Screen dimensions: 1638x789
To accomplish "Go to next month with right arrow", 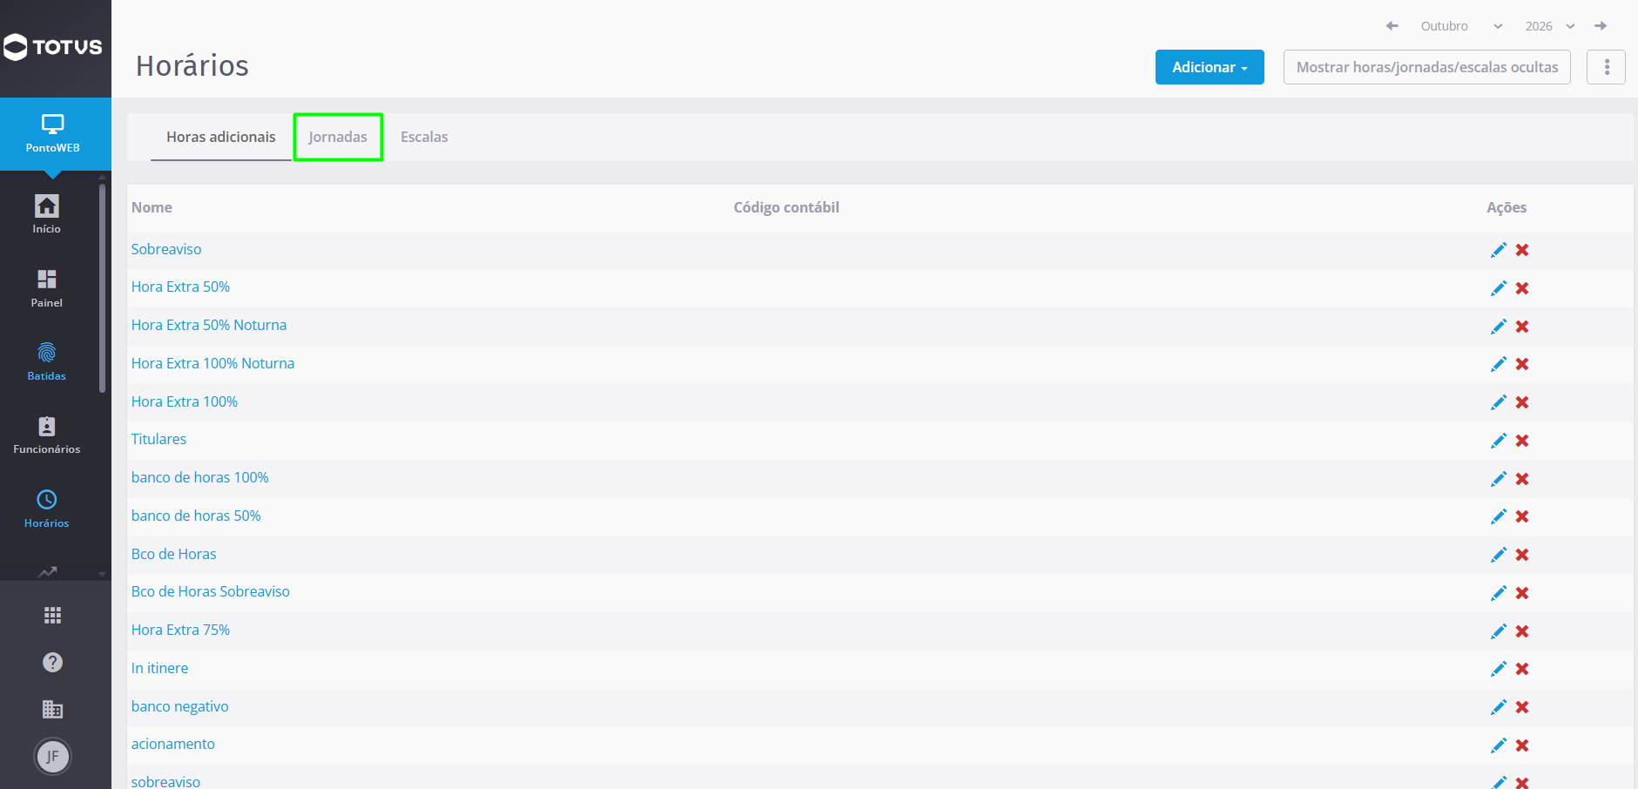I will tap(1601, 26).
